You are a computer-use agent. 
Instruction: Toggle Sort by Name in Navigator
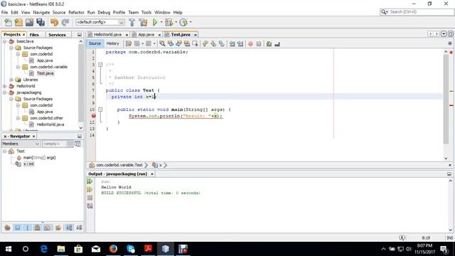point(69,228)
